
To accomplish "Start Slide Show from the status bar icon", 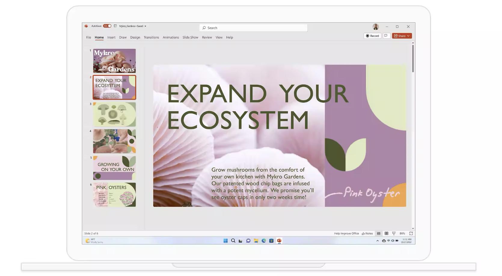I will [x=394, y=233].
